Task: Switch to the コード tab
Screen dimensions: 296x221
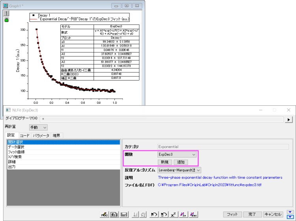Action: (x=25, y=135)
